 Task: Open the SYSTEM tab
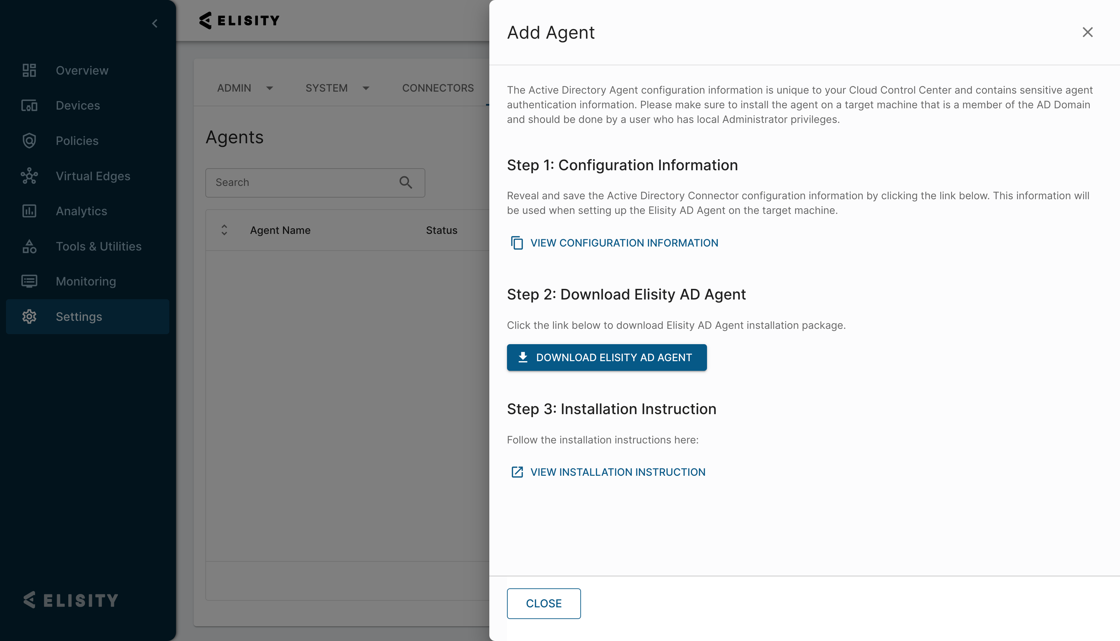tap(326, 88)
